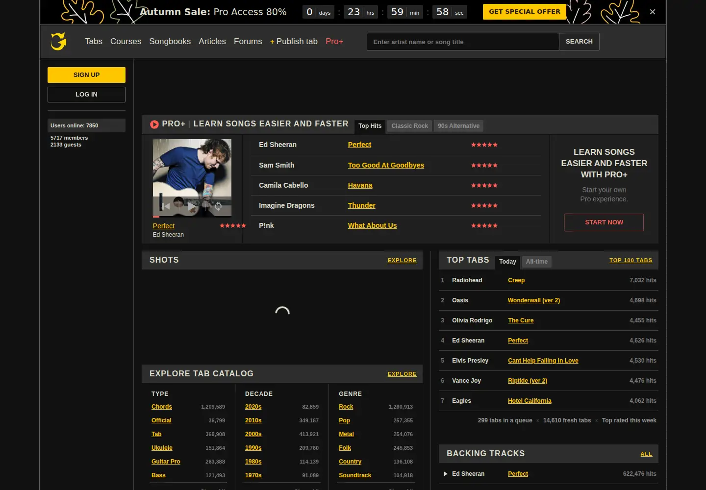
Task: Browse the Ukulele tab type
Action: click(x=162, y=448)
